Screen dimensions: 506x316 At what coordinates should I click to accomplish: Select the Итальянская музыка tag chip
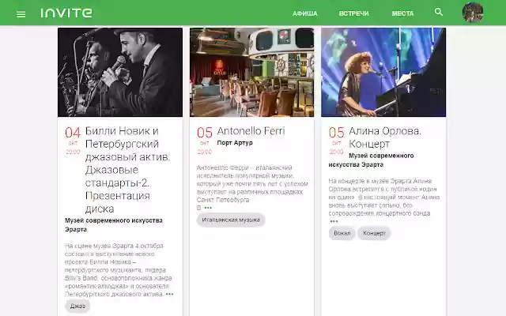(231, 220)
